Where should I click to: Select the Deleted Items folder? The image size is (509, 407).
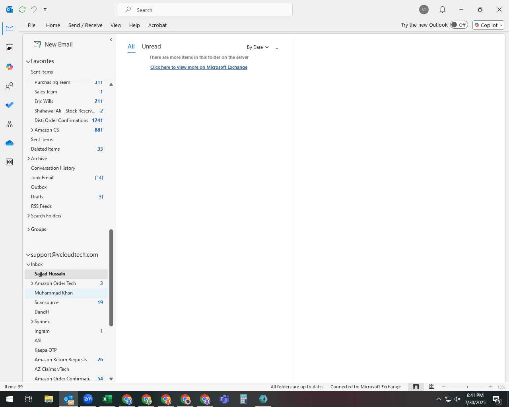point(66,149)
